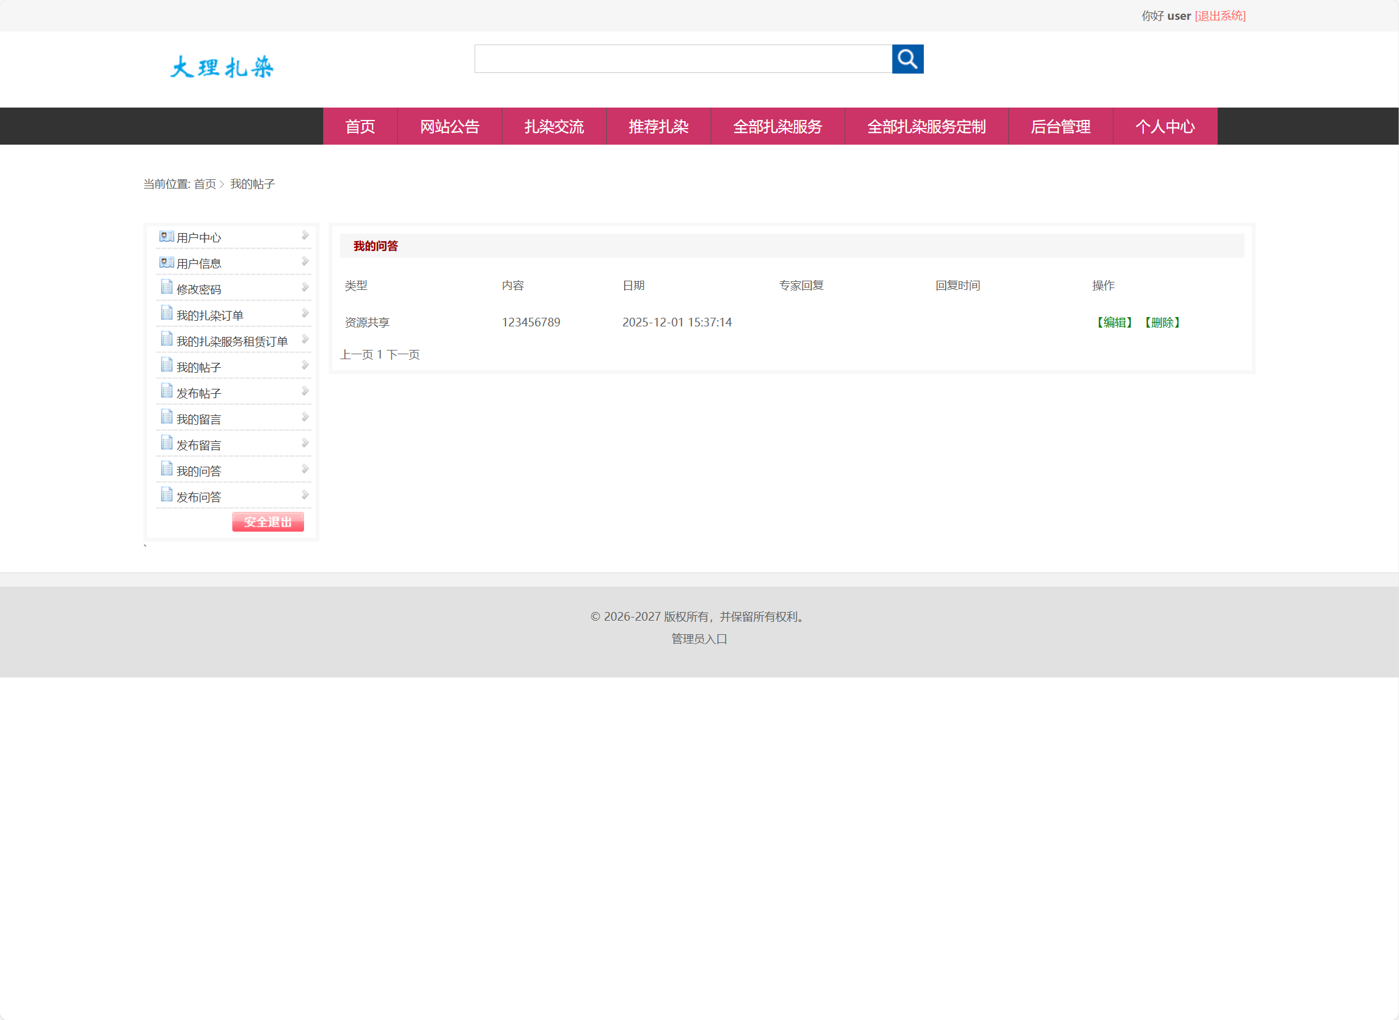Click the document icon beside 我的扎染订单
Image resolution: width=1399 pixels, height=1020 pixels.
click(x=166, y=313)
